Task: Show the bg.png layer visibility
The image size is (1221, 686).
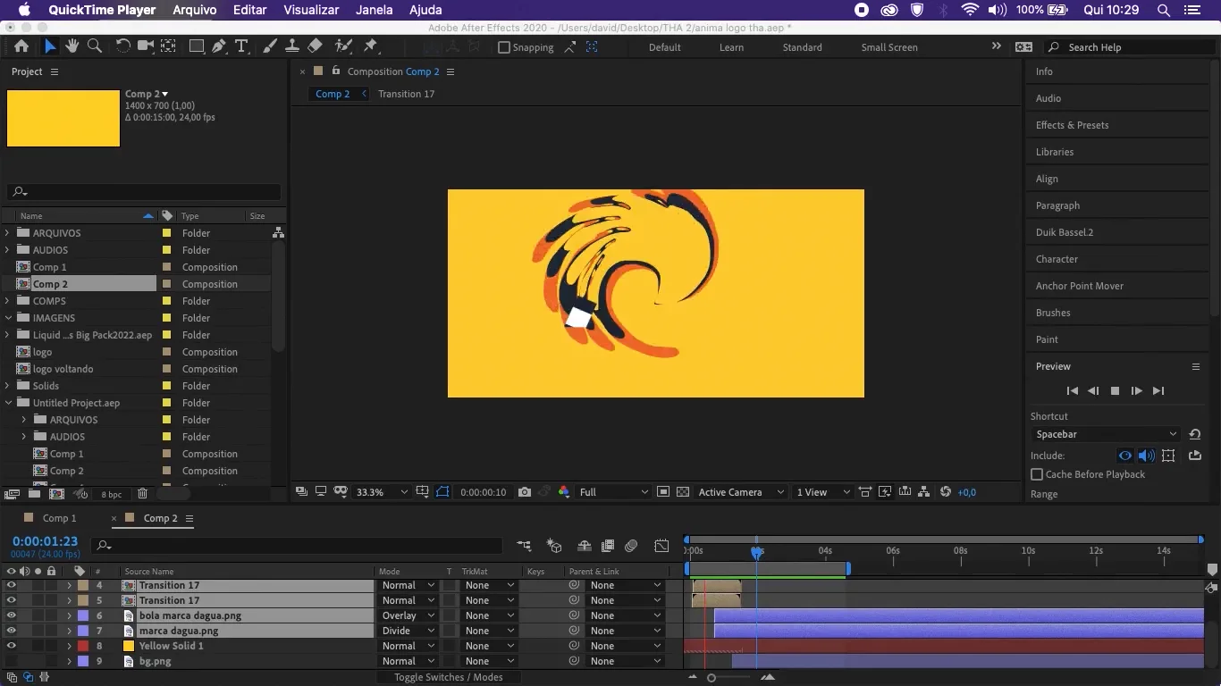Action: [x=11, y=661]
